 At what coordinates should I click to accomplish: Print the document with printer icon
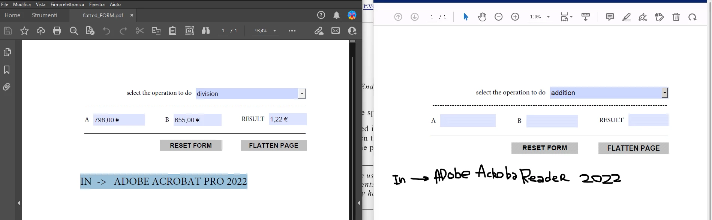click(x=57, y=31)
